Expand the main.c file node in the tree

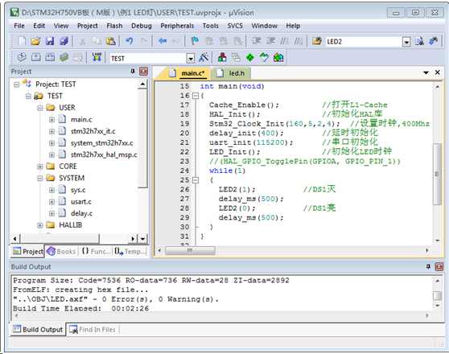(51, 119)
